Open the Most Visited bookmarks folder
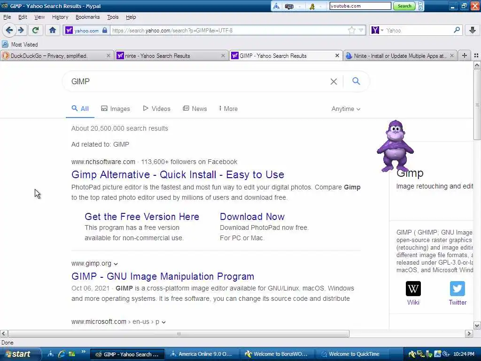 20,45
